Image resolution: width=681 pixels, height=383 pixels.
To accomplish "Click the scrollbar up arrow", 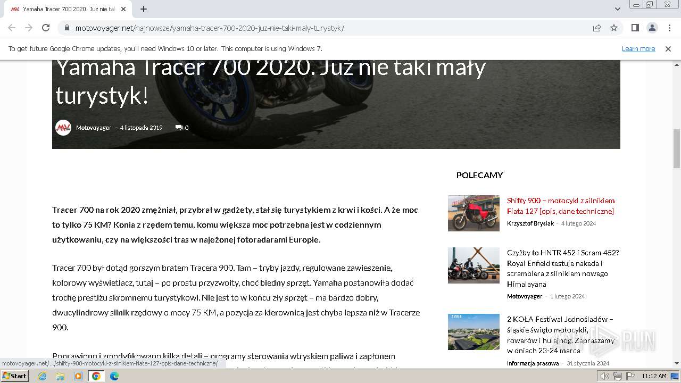I will point(677,64).
